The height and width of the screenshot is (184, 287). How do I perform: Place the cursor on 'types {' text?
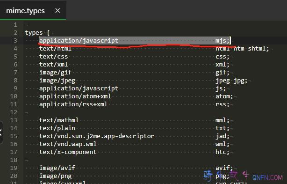coord(37,33)
